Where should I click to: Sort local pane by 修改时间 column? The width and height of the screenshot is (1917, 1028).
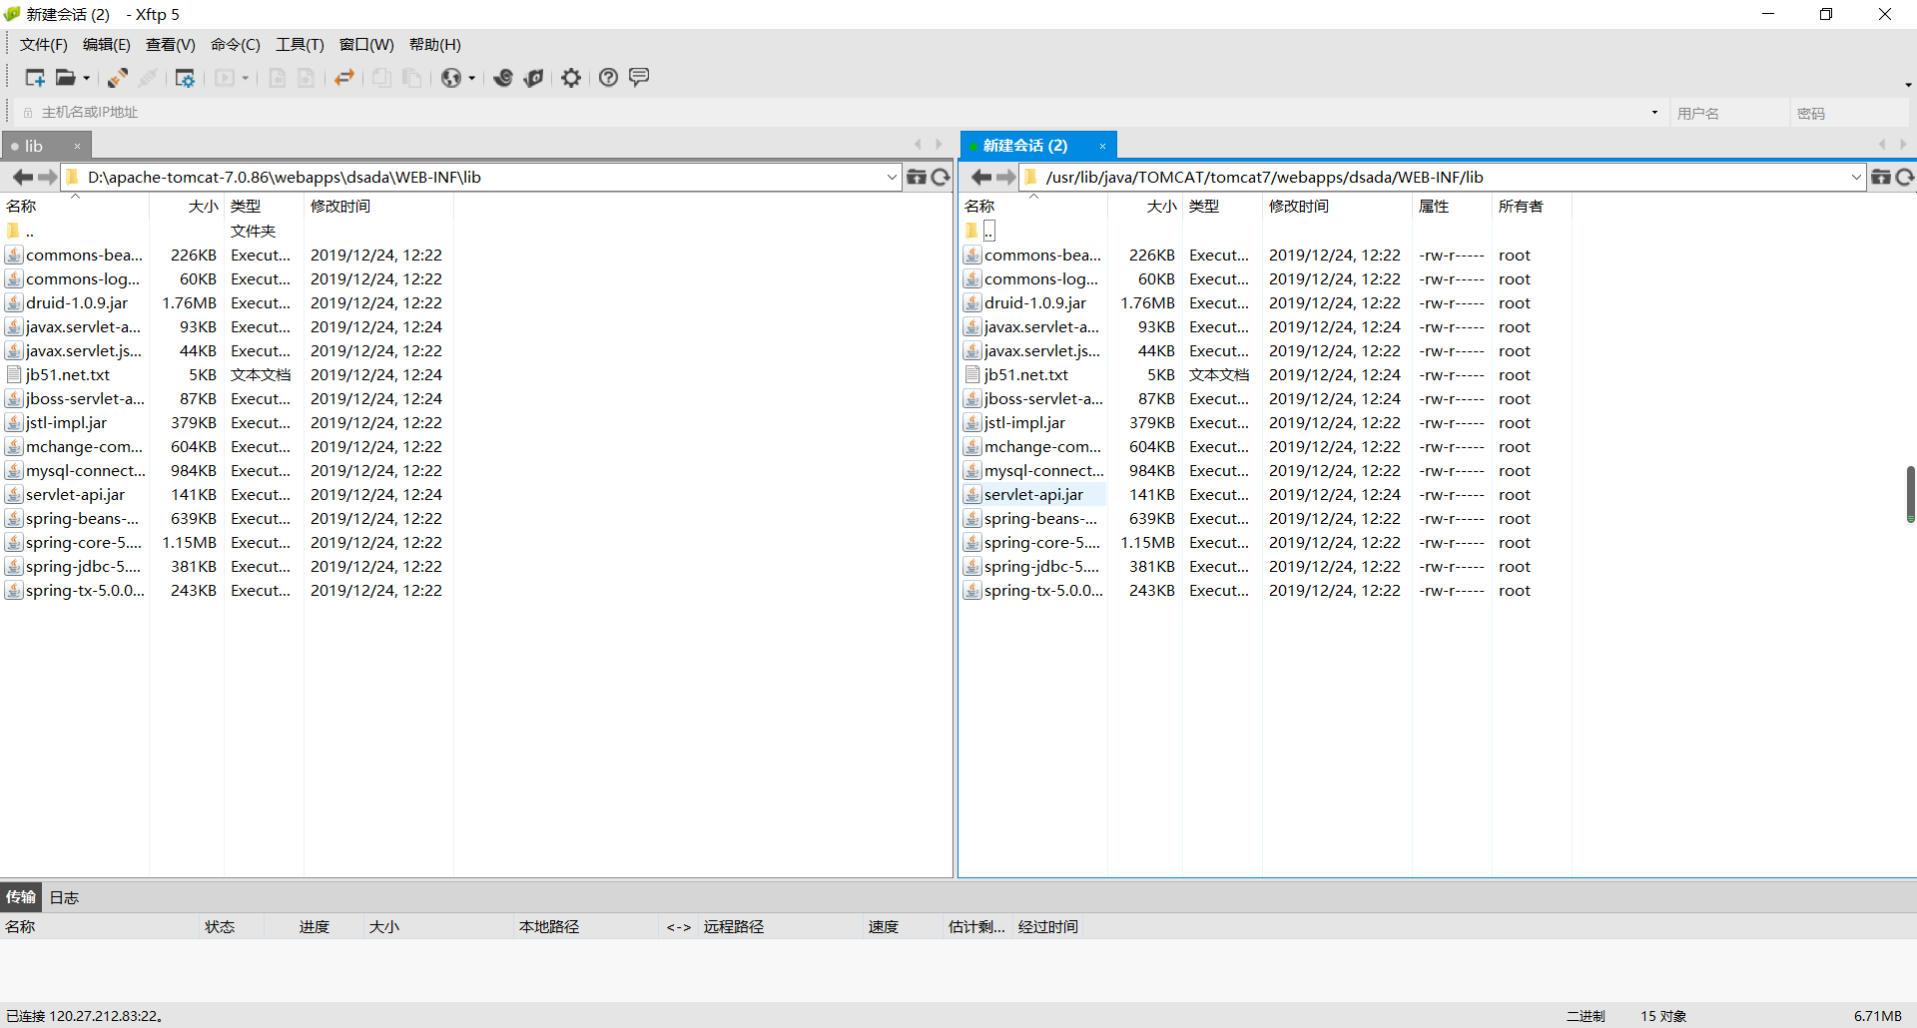coord(378,206)
